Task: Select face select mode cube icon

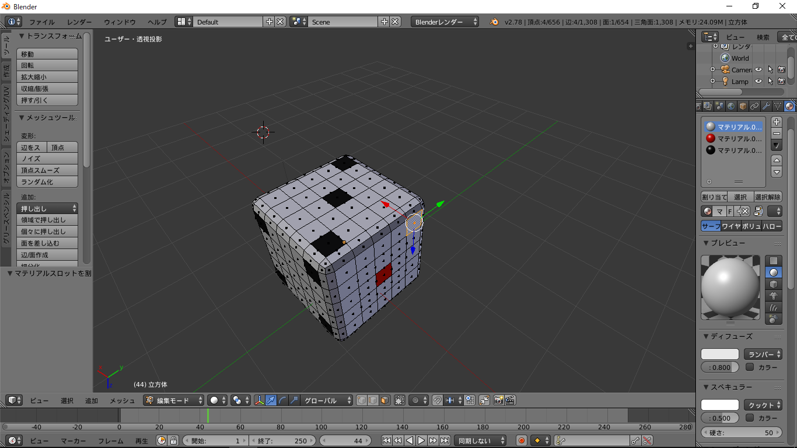Action: coord(384,401)
